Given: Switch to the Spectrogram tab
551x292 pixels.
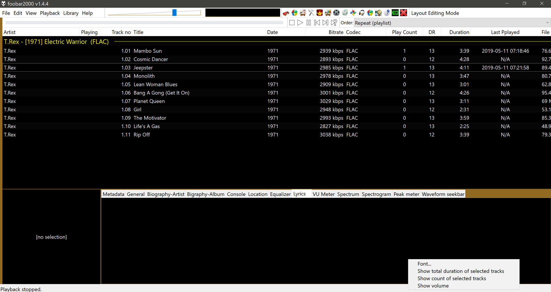Looking at the screenshot, I should coord(376,194).
